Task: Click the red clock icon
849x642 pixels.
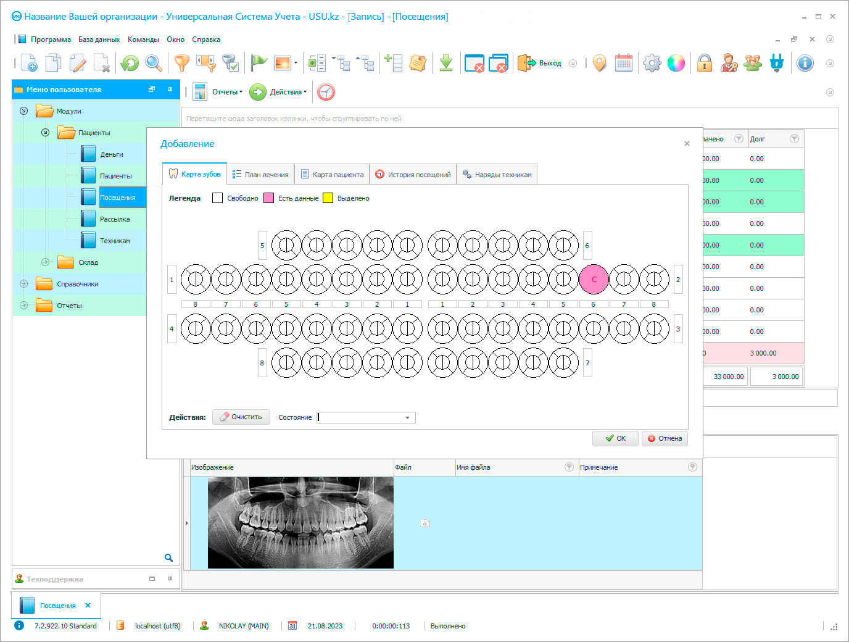Action: [x=326, y=92]
